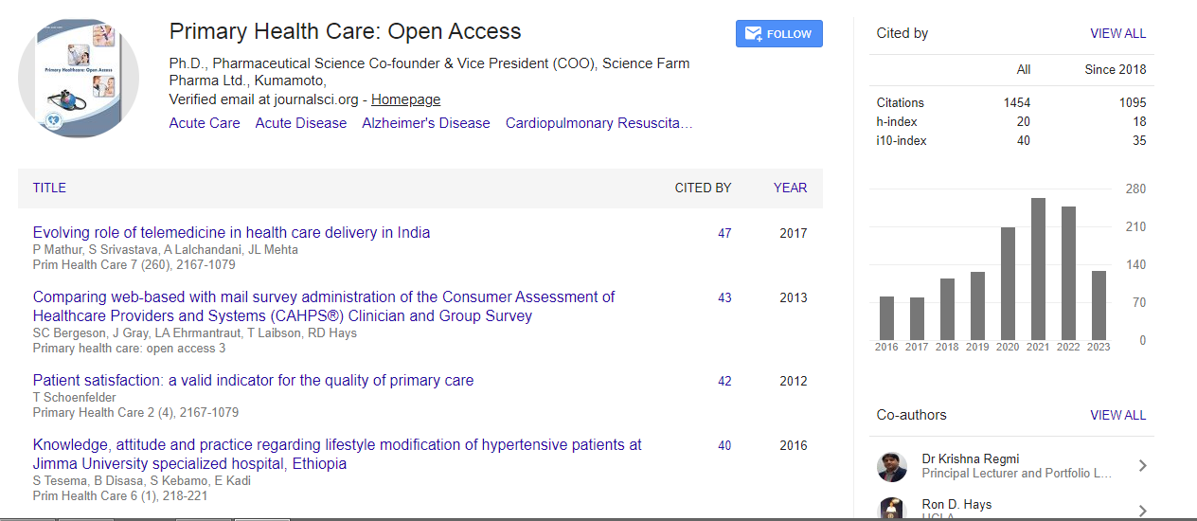Expand Dr Krishna Regmi co-author chevron
The image size is (1197, 521).
point(1142,466)
